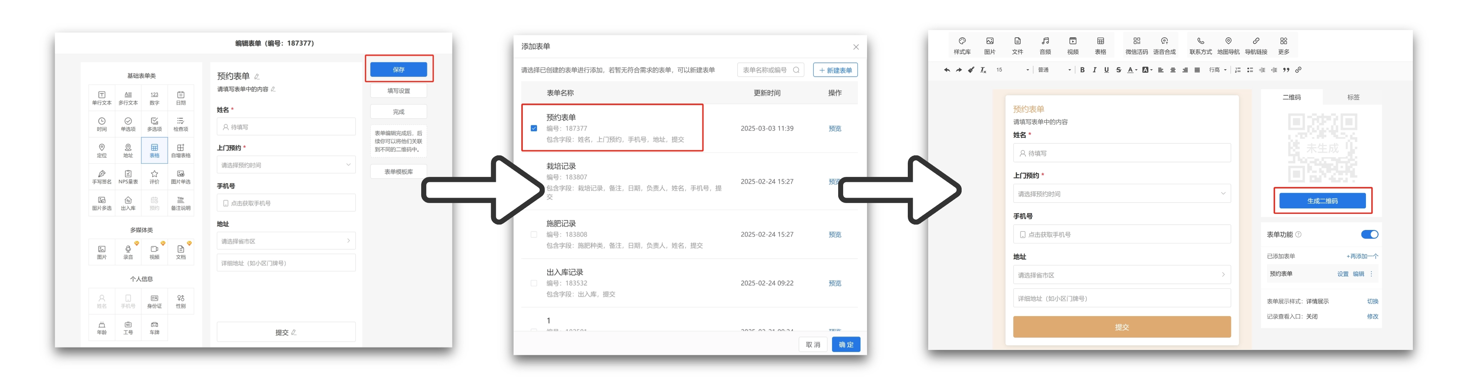The image size is (1474, 388).
Task: Check the 施肥记录 form checkbox
Action: (x=533, y=235)
